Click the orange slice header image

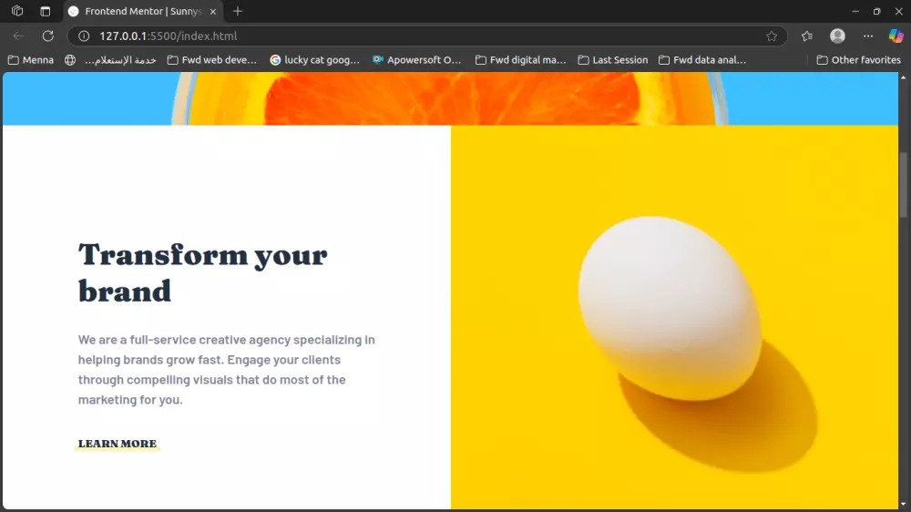point(450,98)
